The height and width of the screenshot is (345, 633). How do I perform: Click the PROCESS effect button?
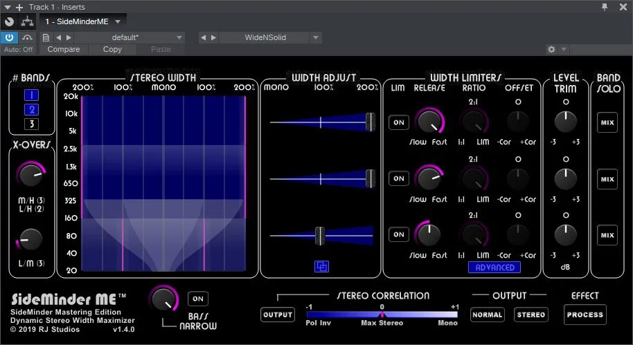click(x=585, y=315)
